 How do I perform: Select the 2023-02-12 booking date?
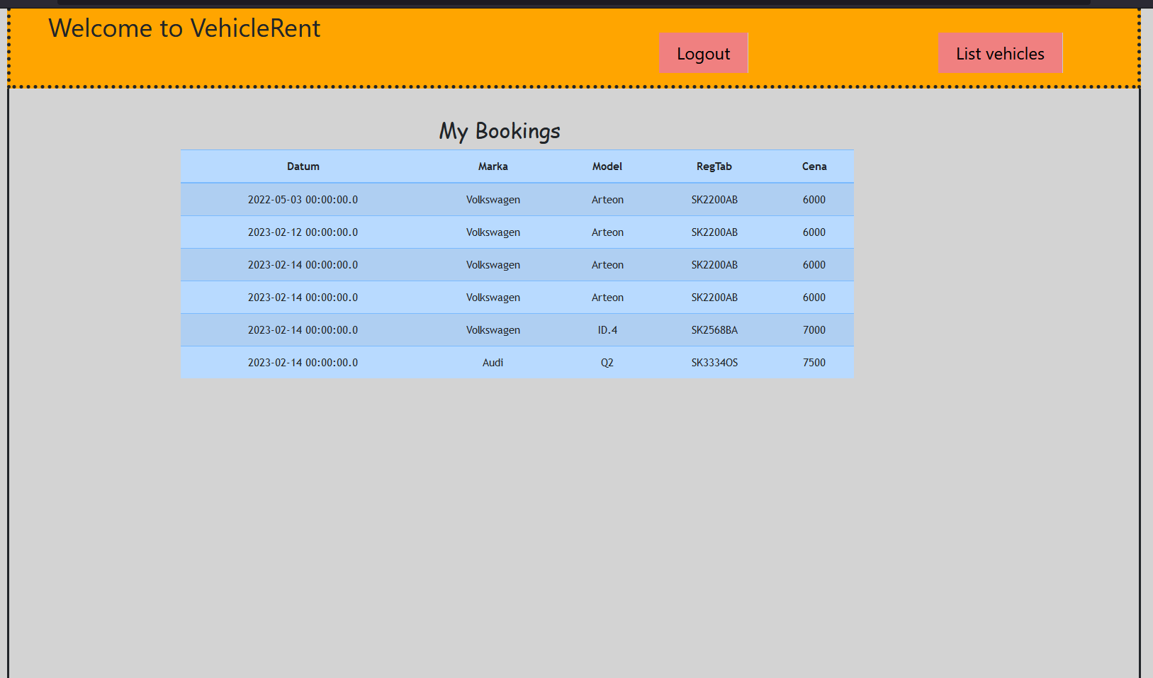tap(303, 232)
